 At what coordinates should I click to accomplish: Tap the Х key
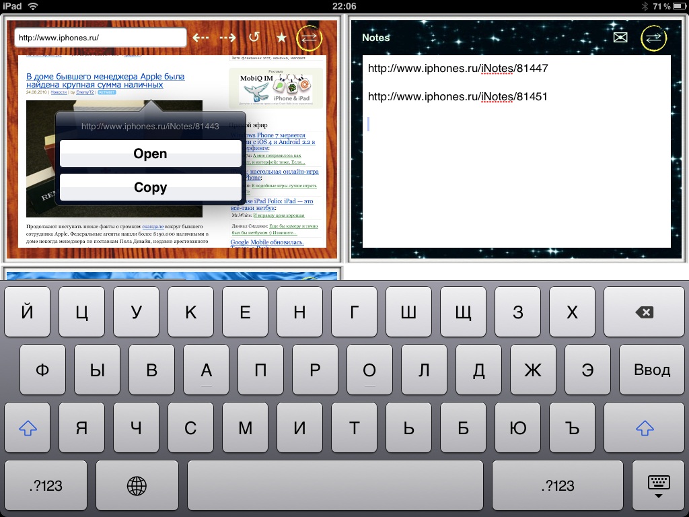point(572,312)
